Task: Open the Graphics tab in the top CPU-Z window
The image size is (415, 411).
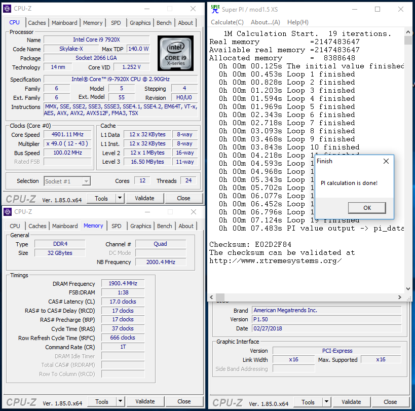Action: (x=140, y=23)
